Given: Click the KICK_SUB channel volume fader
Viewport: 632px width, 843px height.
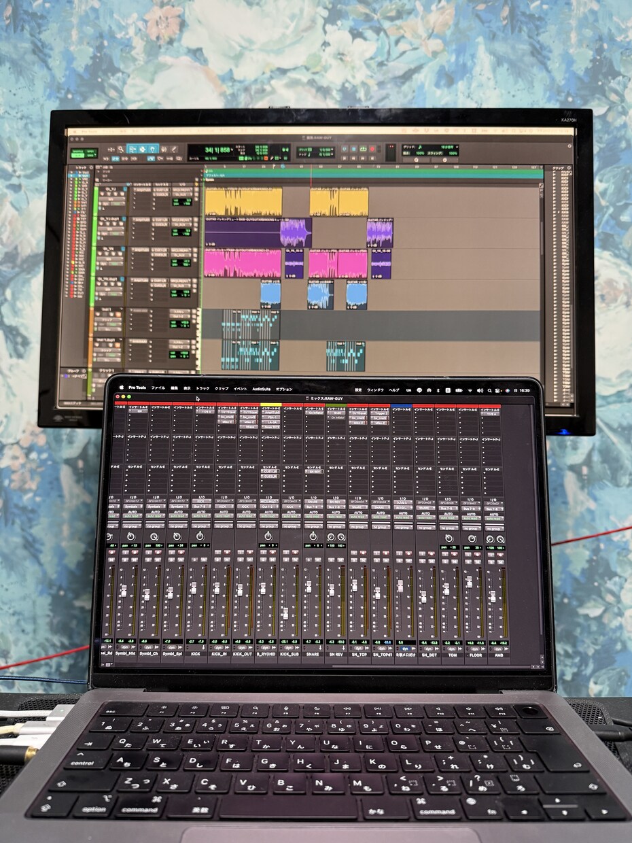Looking at the screenshot, I should 285,614.
